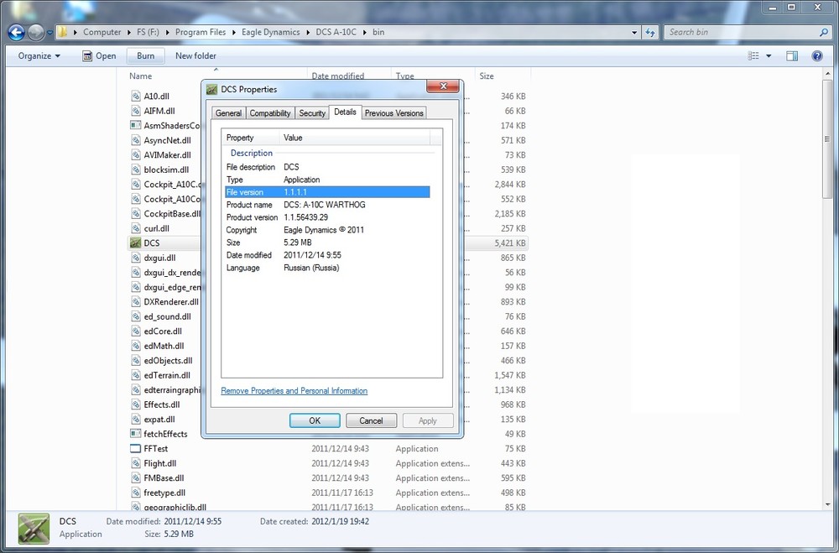Click the freetype.dll file icon
The width and height of the screenshot is (839, 553).
point(136,493)
